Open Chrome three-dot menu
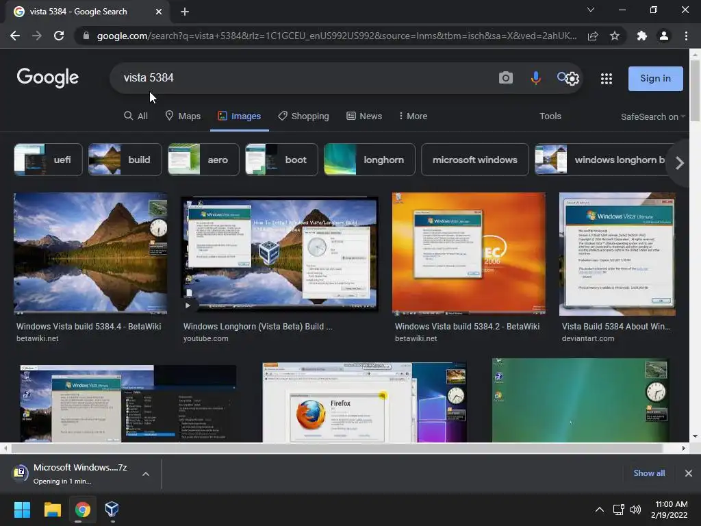The height and width of the screenshot is (526, 701). click(686, 36)
